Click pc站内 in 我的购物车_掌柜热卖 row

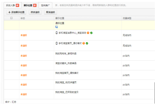coord(126,56)
